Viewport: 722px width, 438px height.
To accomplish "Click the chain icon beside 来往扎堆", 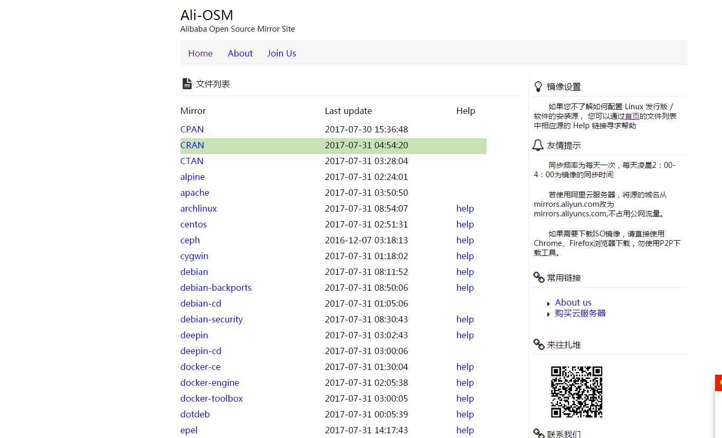I will coord(539,344).
